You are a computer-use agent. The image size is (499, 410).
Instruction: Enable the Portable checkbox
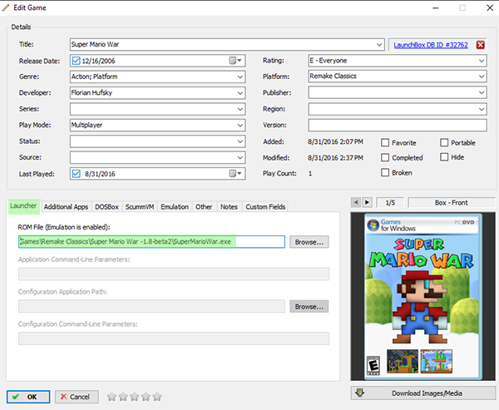[x=444, y=142]
